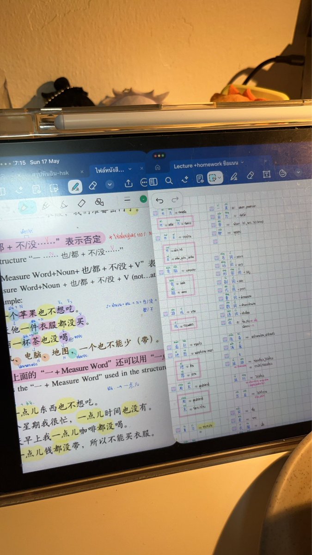
Task: Pick the green pen color swatch
Action: pos(143,199)
